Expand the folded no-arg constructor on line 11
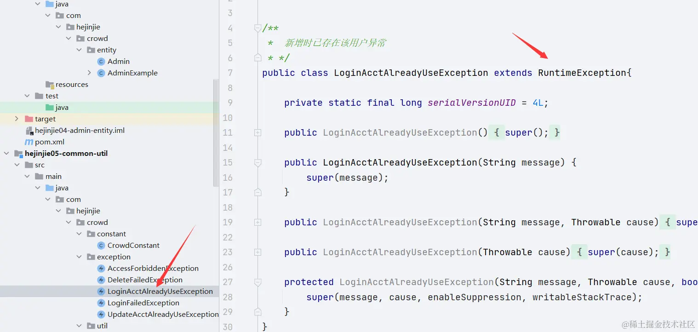 click(257, 132)
